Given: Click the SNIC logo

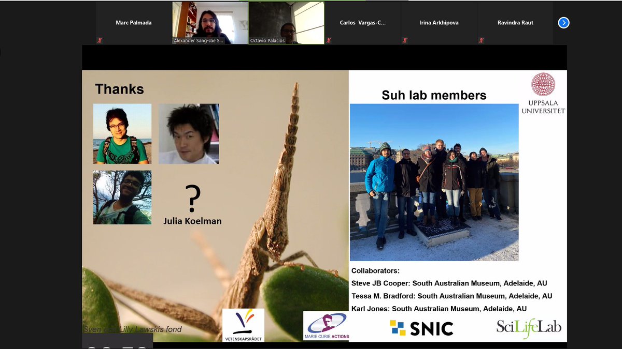Looking at the screenshot, I should tap(422, 328).
